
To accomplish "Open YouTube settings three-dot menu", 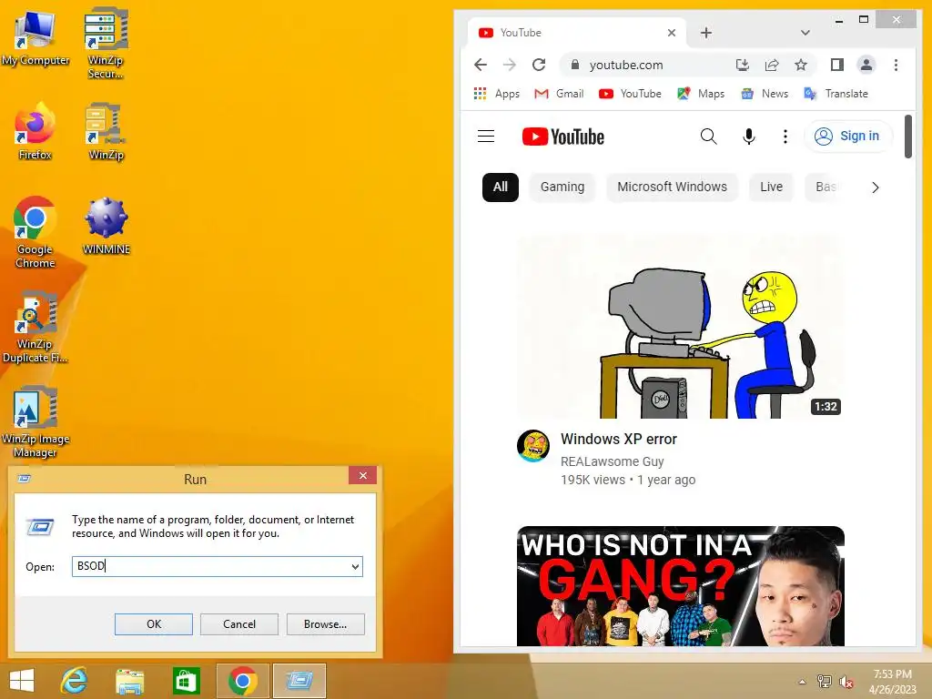I will (785, 137).
